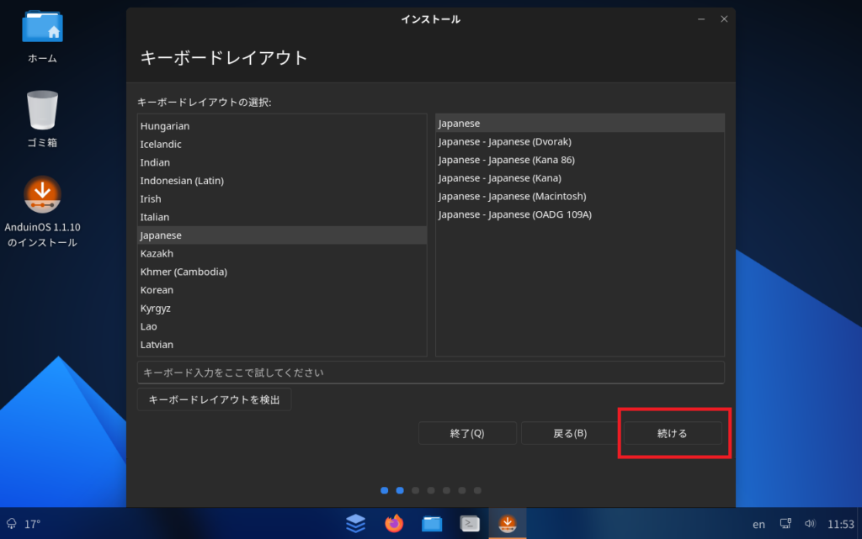Launch Firefox from the taskbar

pos(394,523)
